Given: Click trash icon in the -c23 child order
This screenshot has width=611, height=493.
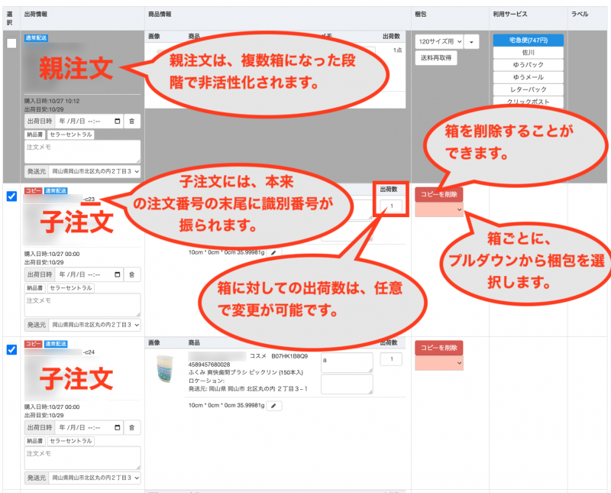Looking at the screenshot, I should [131, 274].
